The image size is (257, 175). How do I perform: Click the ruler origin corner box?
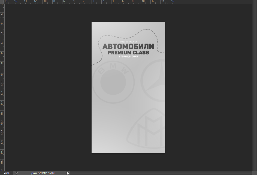click(2, 2)
